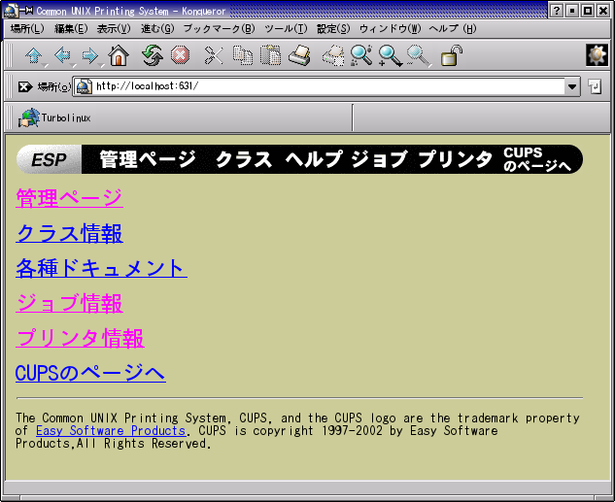Click CUPSのページへ in the black banner

point(537,159)
